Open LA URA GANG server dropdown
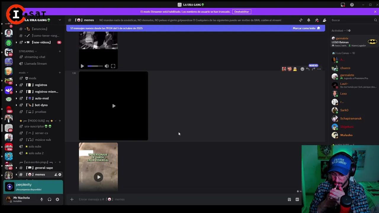Image resolution: width=379 pixels, height=213 pixels. click(x=60, y=20)
